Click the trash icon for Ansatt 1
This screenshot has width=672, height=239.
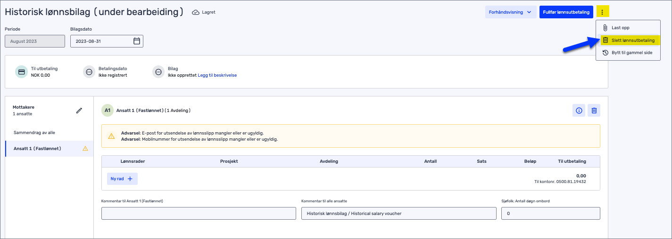point(594,111)
